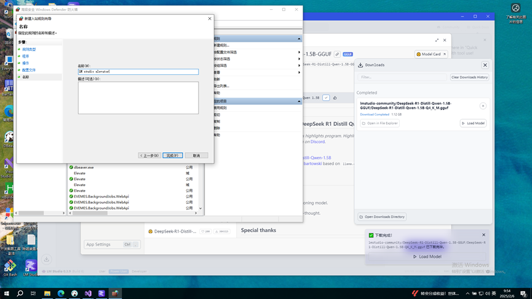Viewport: 532px width, 299px height.
Task: Click Clear Downloads History button
Action: (469, 77)
